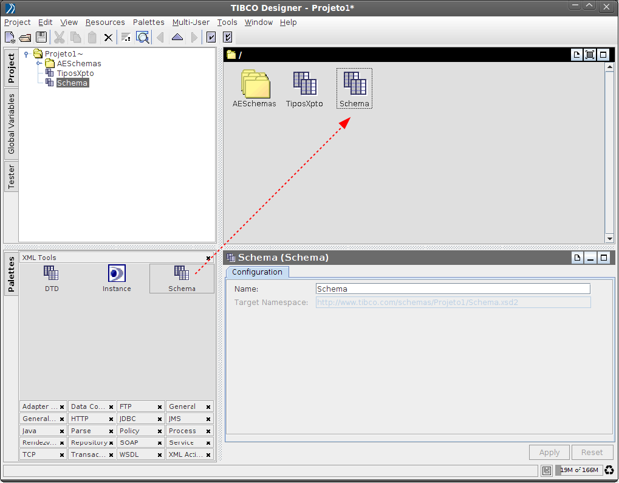Open the Schema resource in design panel

point(354,88)
